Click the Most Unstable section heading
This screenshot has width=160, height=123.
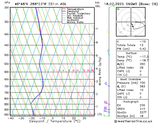(130, 79)
